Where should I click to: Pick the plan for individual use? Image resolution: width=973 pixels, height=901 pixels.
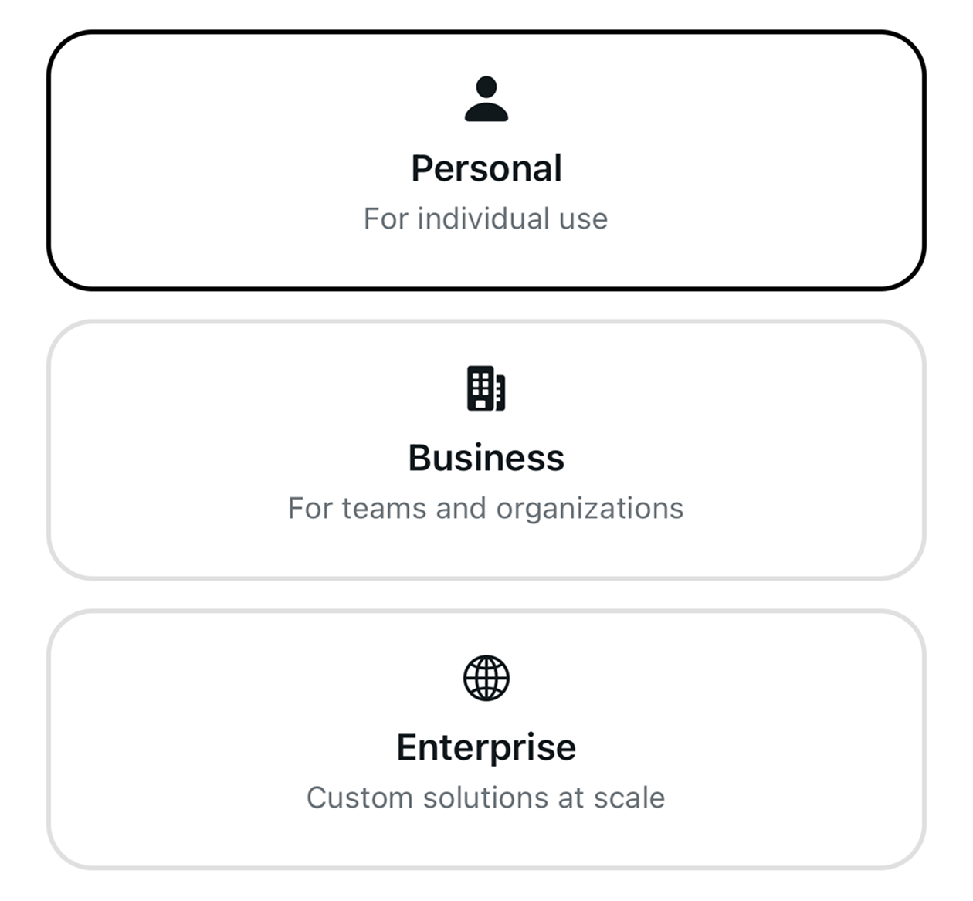(x=486, y=161)
